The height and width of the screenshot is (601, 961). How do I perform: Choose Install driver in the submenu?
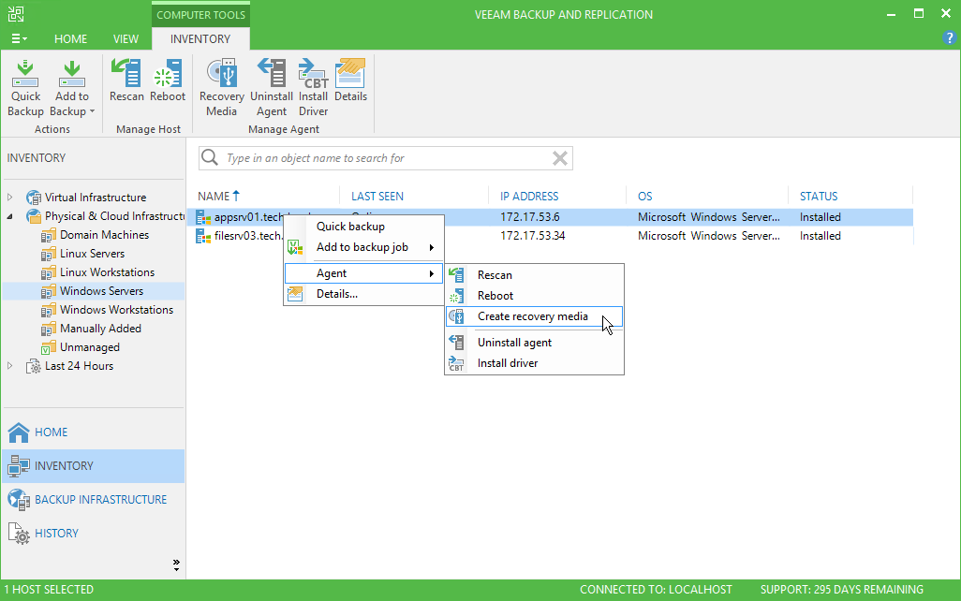click(535, 362)
